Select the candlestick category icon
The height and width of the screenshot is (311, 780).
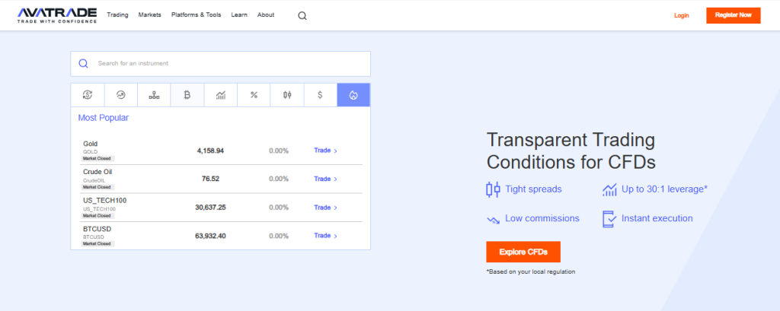287,95
